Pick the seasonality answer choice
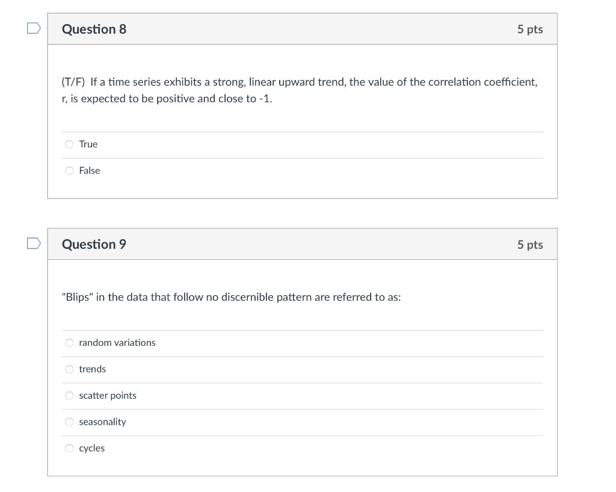This screenshot has height=492, width=616. point(69,422)
